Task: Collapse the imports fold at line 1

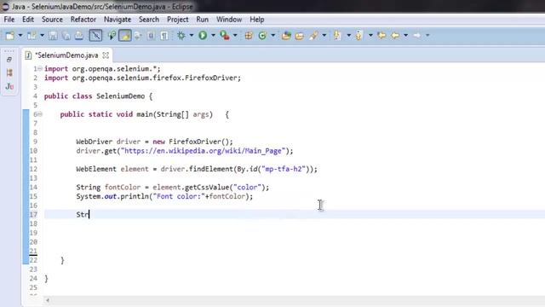Action: tap(40, 68)
